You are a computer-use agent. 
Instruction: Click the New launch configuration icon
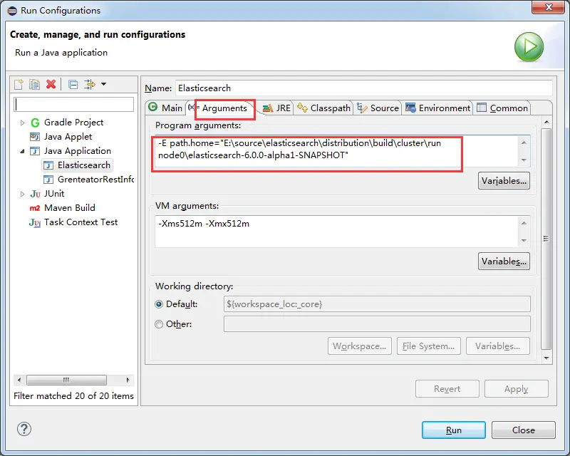pyautogui.click(x=19, y=84)
